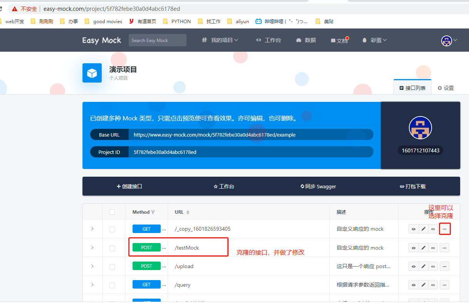Click the insecure site warning icon
This screenshot has width=469, height=304.
coord(15,8)
